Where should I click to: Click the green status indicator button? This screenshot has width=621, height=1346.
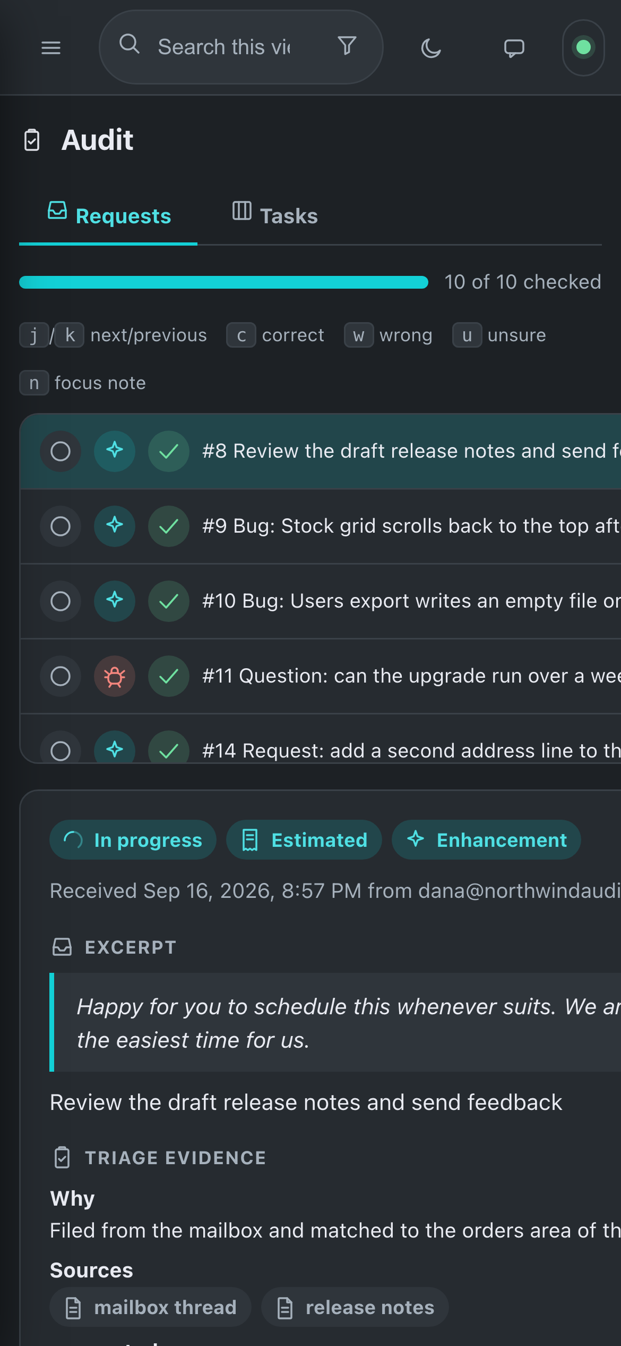point(583,48)
